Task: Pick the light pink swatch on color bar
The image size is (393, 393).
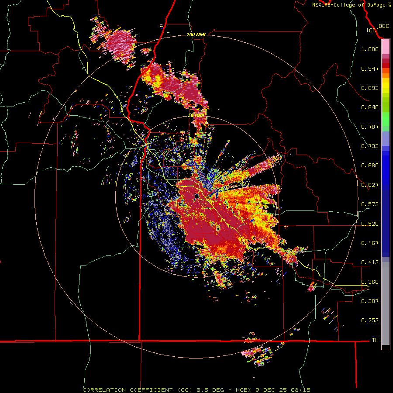Action: pos(386,47)
